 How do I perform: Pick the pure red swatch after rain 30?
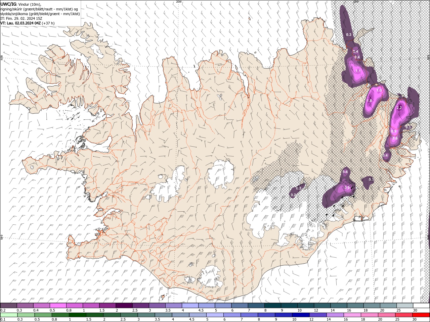(x=421, y=315)
